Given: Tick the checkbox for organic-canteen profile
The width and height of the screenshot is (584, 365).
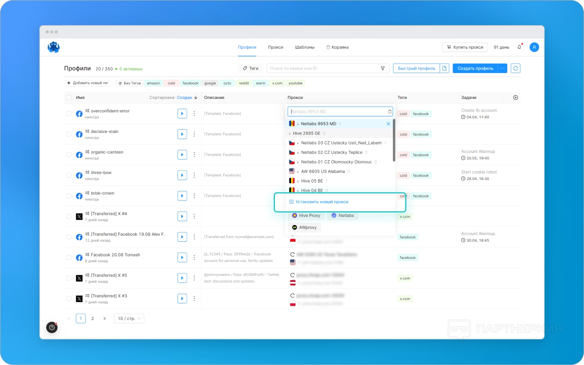Looking at the screenshot, I should tap(69, 155).
